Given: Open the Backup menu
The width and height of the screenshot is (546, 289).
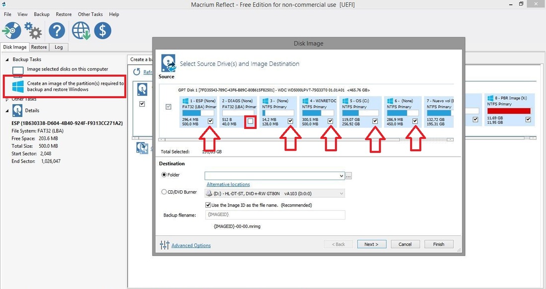Looking at the screenshot, I should pyautogui.click(x=42, y=14).
